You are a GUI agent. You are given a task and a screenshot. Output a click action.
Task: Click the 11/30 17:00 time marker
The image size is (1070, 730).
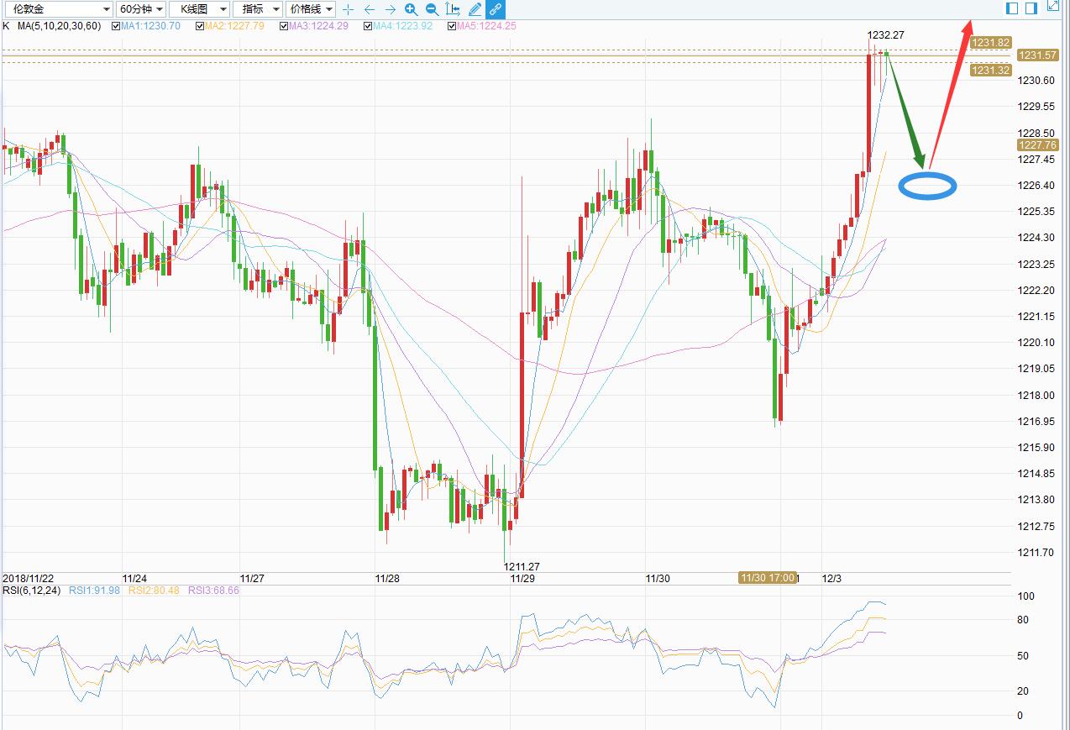click(x=767, y=578)
